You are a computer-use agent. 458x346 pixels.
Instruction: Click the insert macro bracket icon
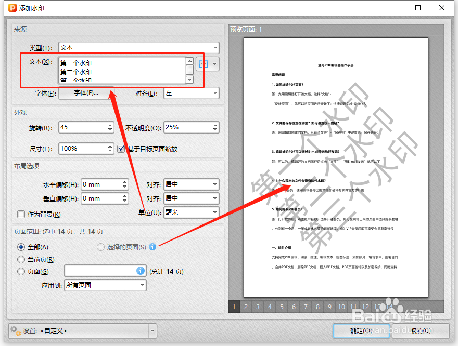point(203,64)
